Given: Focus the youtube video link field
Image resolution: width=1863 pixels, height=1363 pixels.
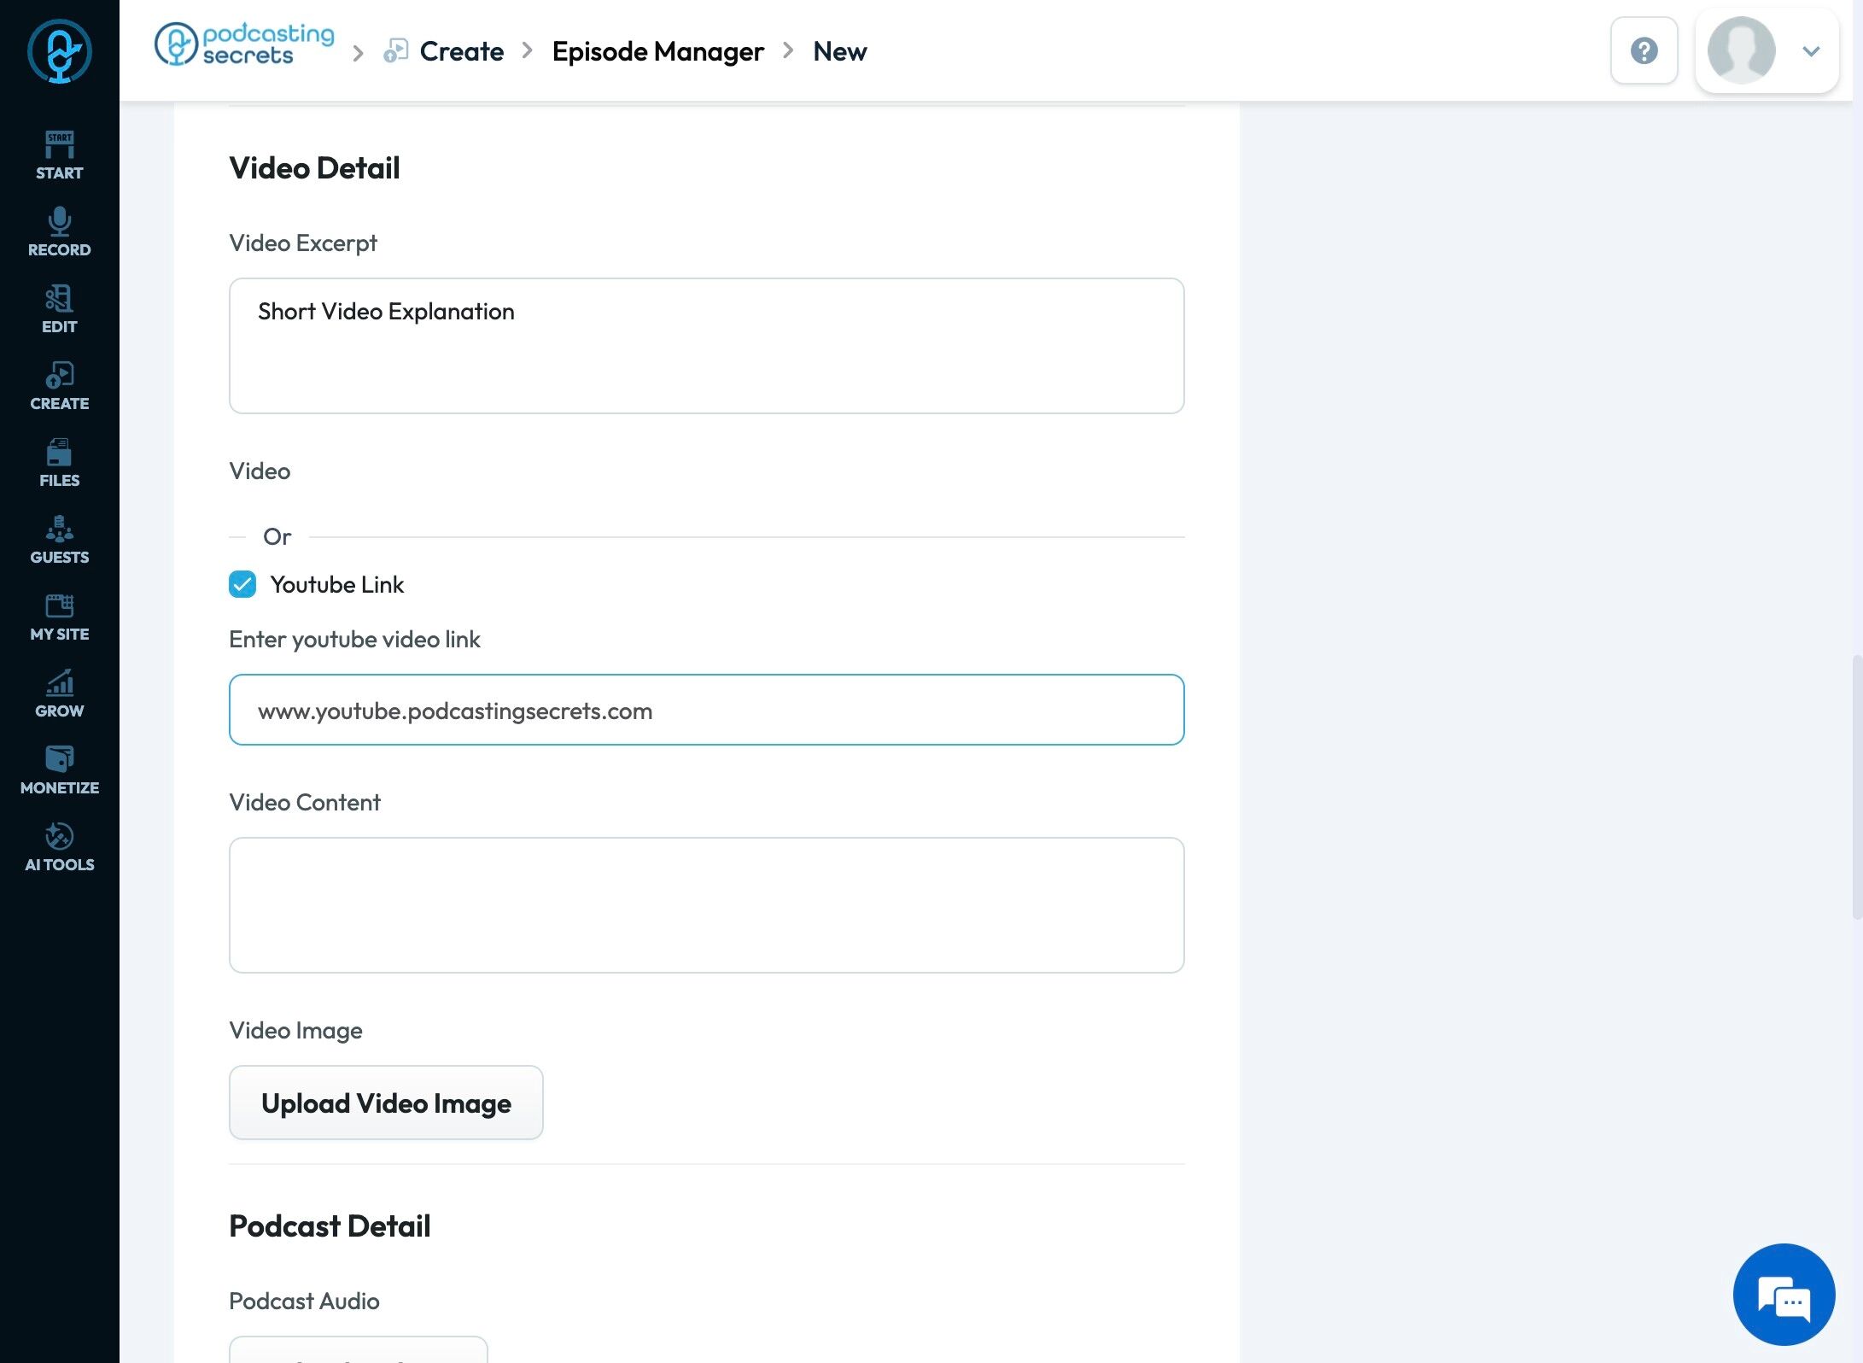Looking at the screenshot, I should 706,711.
